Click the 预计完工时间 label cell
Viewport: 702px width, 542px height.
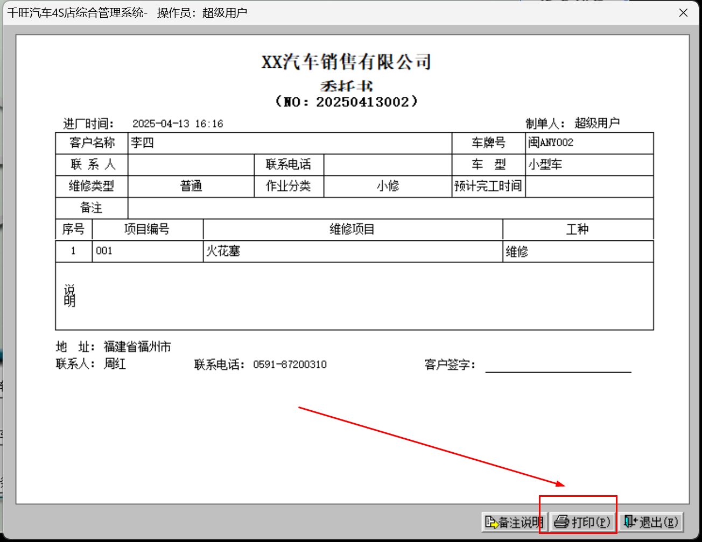(488, 186)
